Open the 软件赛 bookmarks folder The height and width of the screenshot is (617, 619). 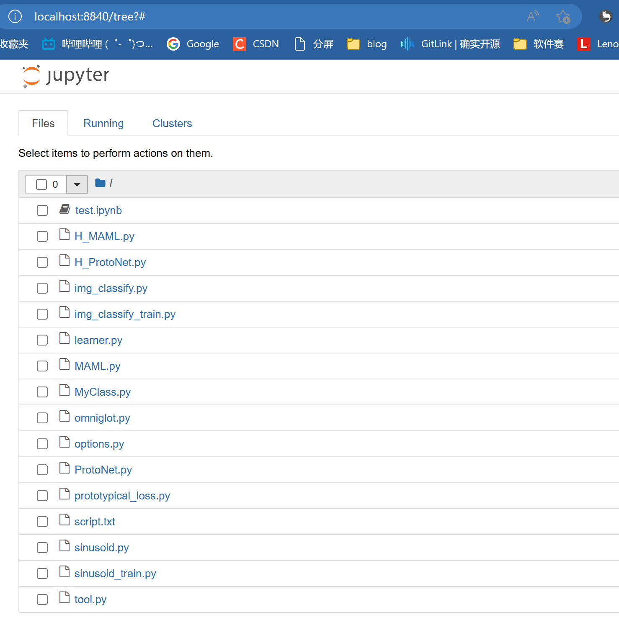[x=539, y=44]
